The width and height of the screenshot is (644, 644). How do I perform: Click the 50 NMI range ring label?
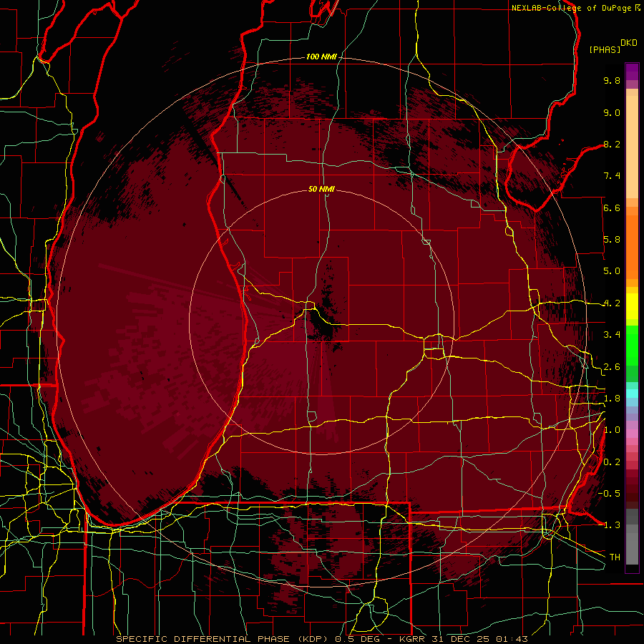[x=321, y=189]
